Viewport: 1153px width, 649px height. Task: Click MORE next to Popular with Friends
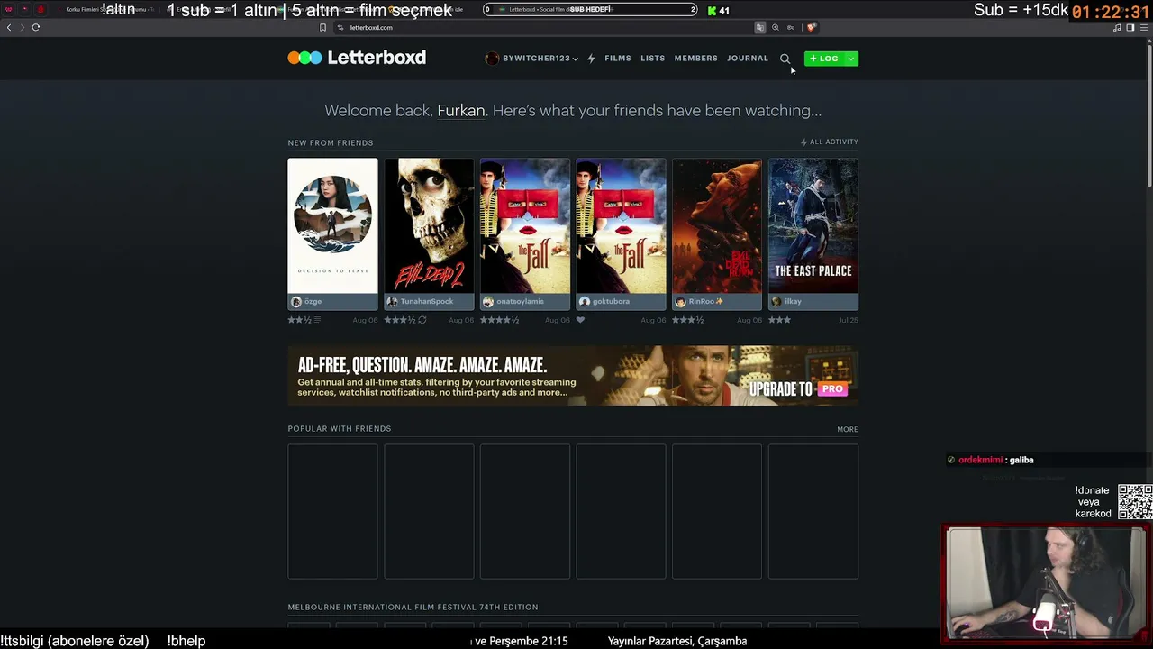point(848,429)
